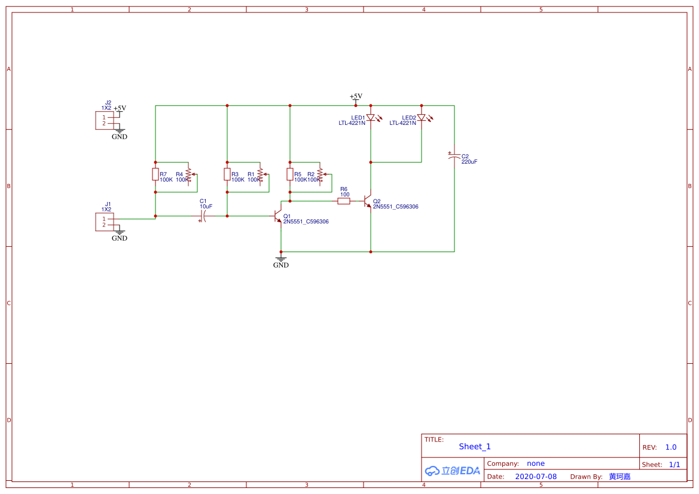
Task: Select the C2 value 220uF
Action: (x=469, y=162)
